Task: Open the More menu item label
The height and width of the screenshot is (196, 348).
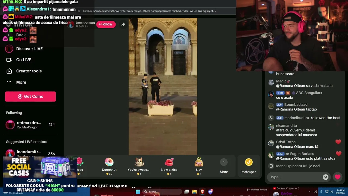Action: pyautogui.click(x=21, y=82)
